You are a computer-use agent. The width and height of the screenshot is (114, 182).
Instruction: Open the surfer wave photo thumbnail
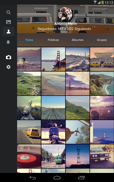[x=29, y=59]
